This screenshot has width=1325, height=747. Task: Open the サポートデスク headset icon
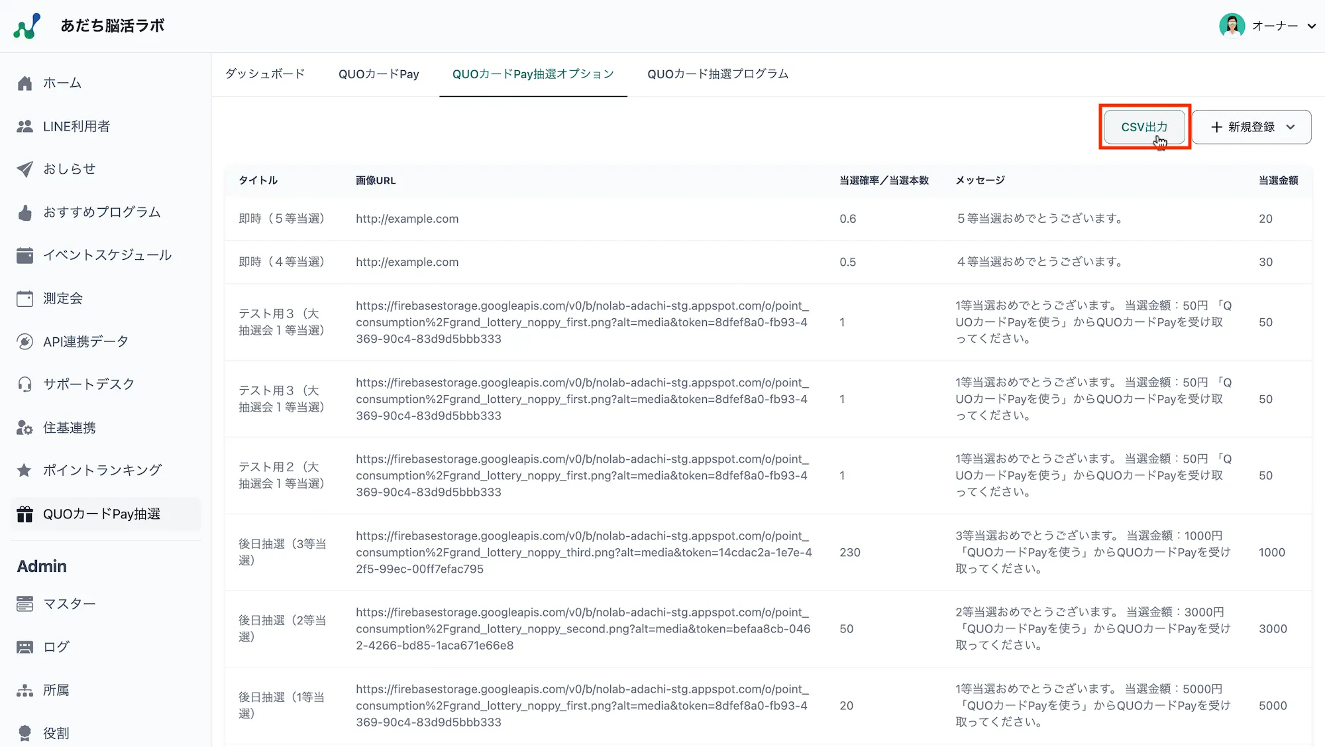pos(25,384)
